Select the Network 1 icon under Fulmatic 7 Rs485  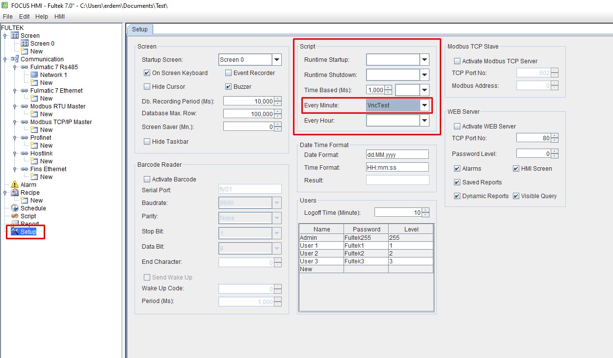click(34, 75)
